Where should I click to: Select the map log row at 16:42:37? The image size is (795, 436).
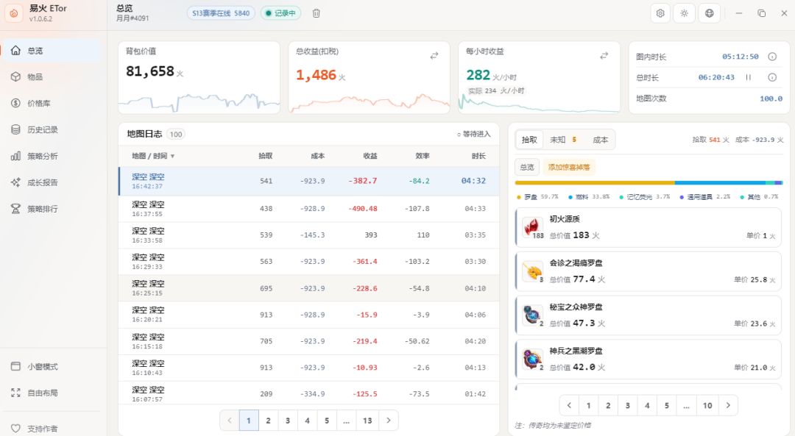(x=308, y=182)
